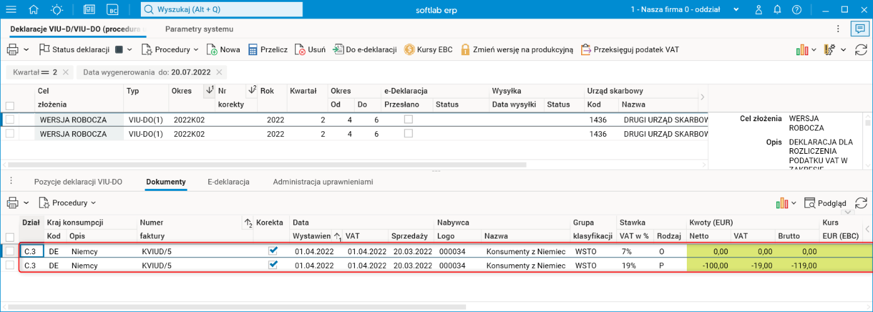The image size is (873, 312).
Task: Click the Usuń delete button
Action: point(310,50)
